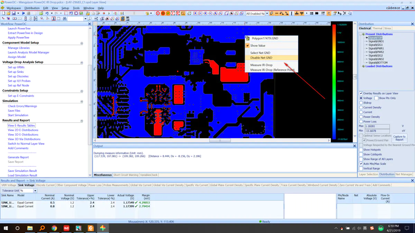
Task: Click the zoom-in plus circle toolbar icon
Action: (205, 13)
